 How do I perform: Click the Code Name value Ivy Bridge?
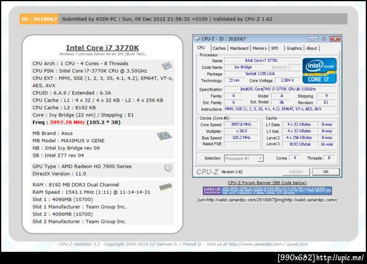click(x=243, y=67)
